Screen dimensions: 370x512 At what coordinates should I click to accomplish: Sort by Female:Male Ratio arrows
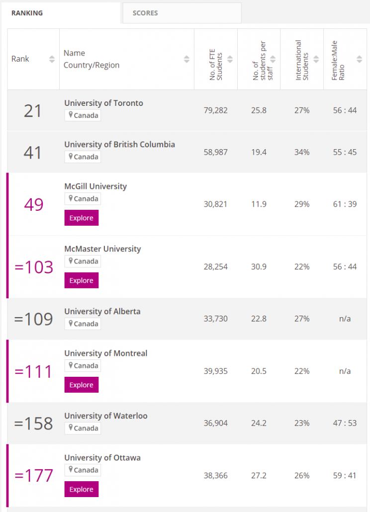(x=359, y=59)
